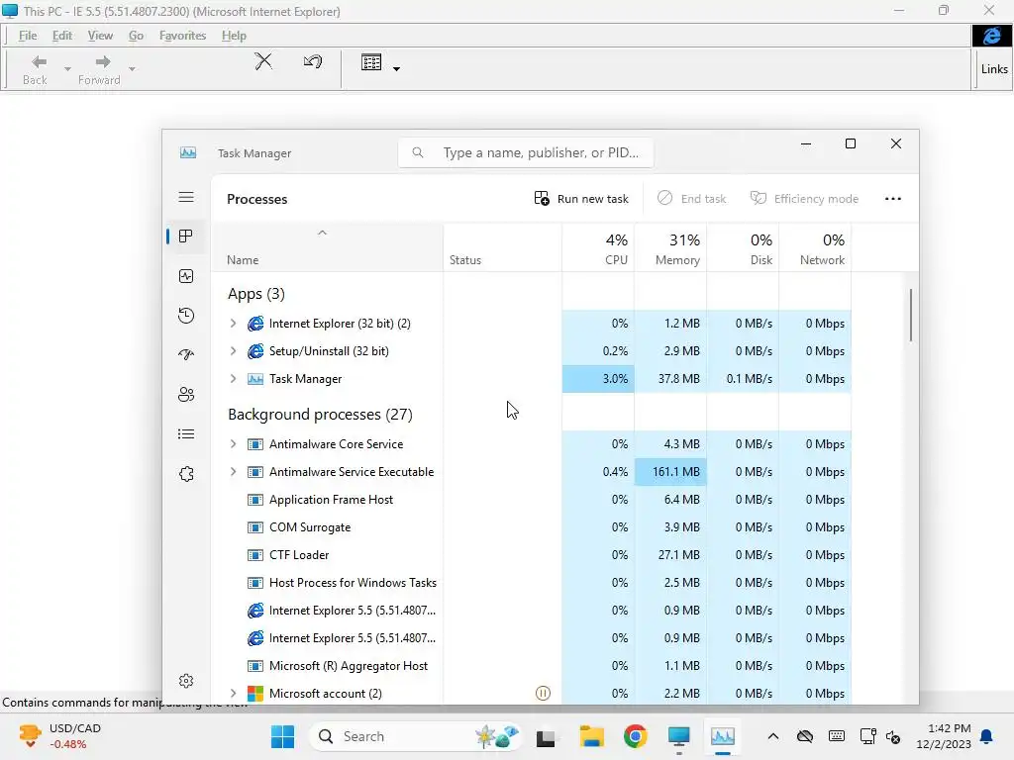
Task: Open Back history dropdown arrow
Action: coord(67,68)
